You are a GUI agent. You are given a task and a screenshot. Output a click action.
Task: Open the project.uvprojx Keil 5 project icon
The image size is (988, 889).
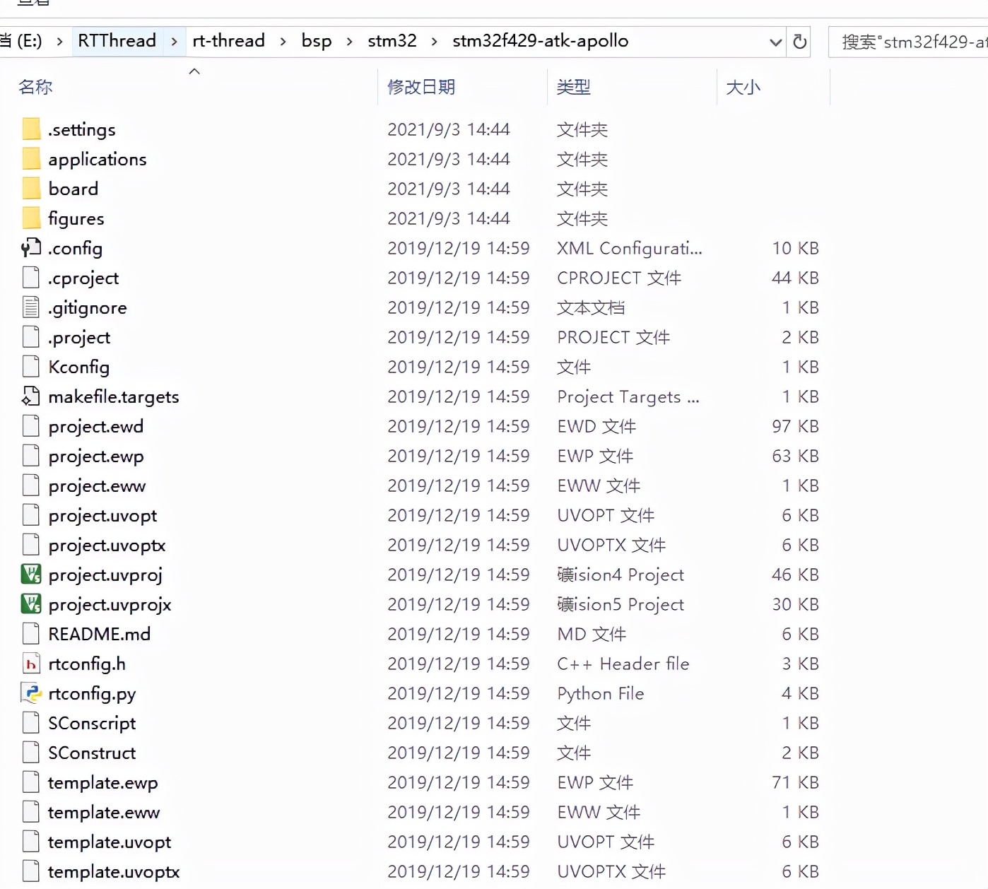pyautogui.click(x=30, y=604)
